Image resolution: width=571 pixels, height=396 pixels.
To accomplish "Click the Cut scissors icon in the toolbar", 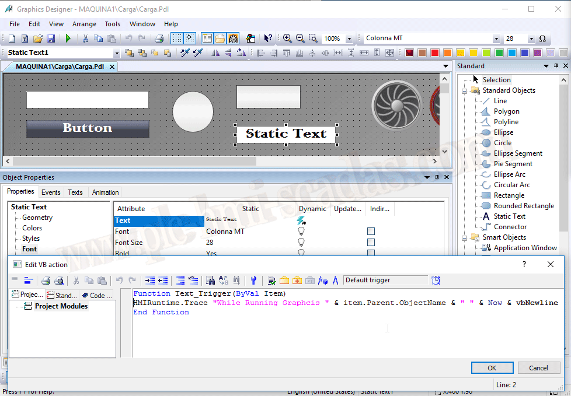I will click(x=85, y=38).
